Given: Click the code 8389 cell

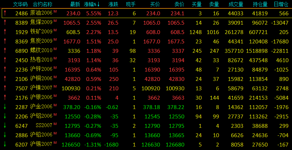Looking at the screenshot, I should coord(22,23).
